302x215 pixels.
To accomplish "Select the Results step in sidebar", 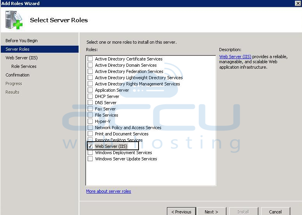I will tap(12, 92).
